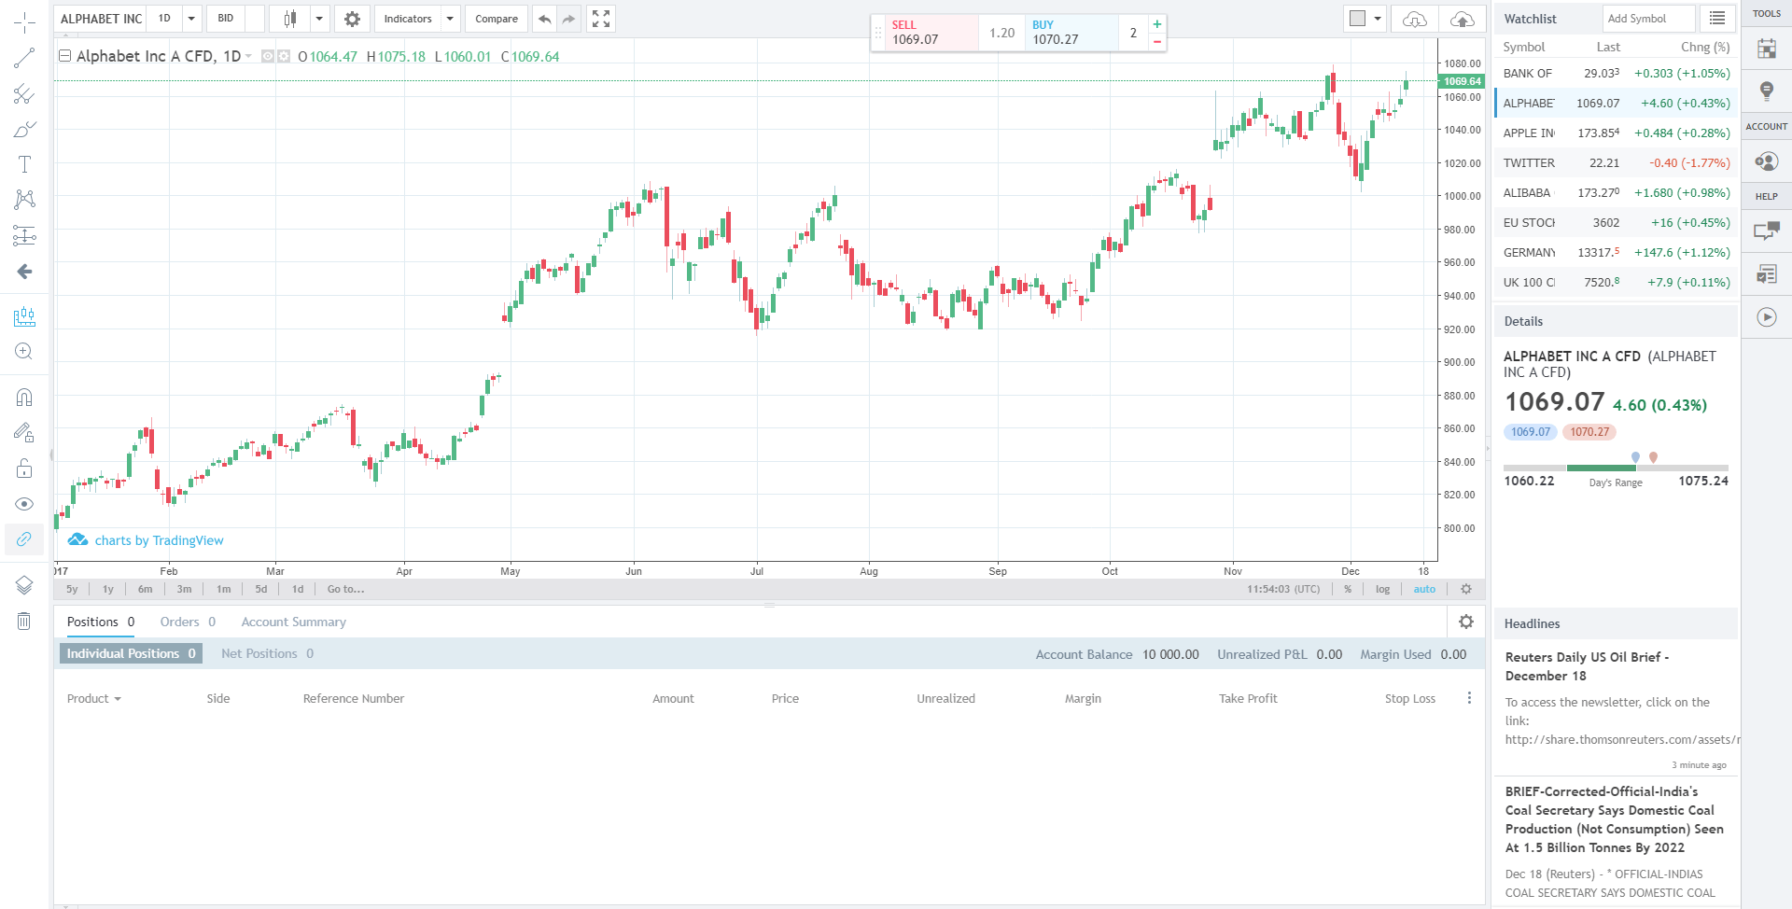This screenshot has width=1792, height=909.
Task: Expand the chart style dropdown arrow
Action: [x=319, y=19]
